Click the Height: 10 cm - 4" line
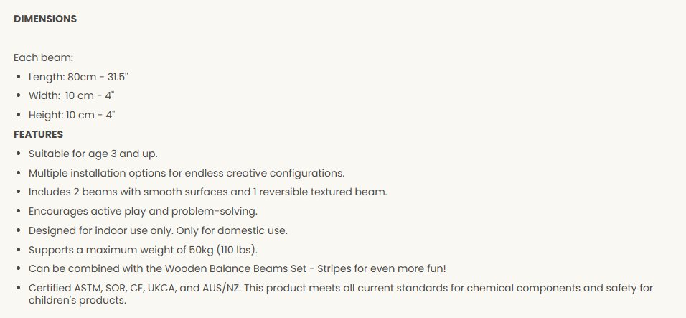The image size is (686, 318). [72, 115]
